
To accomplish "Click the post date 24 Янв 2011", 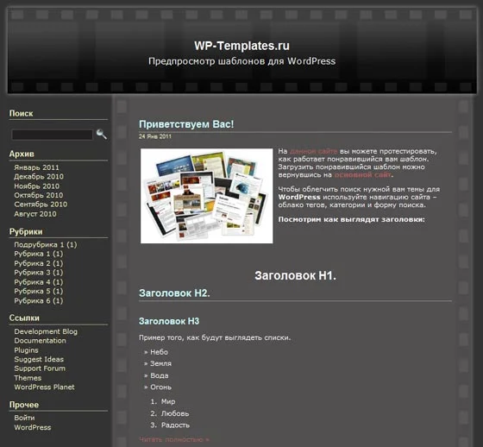I will (x=155, y=136).
